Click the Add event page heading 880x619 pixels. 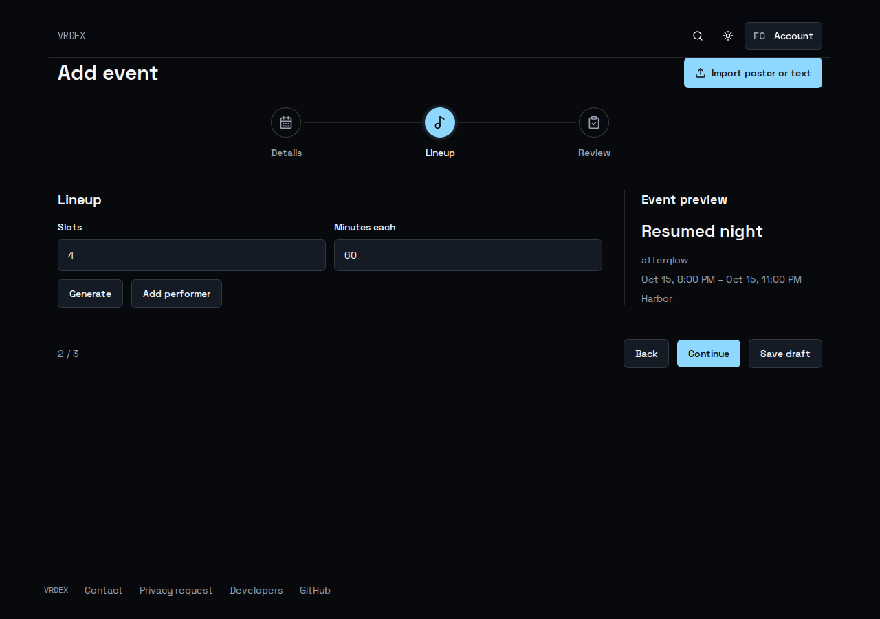click(x=108, y=73)
